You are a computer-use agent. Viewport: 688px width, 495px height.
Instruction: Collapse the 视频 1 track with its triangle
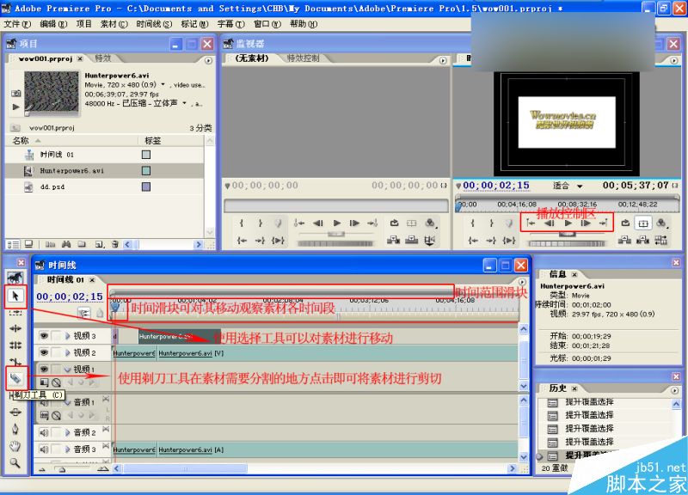coord(66,367)
